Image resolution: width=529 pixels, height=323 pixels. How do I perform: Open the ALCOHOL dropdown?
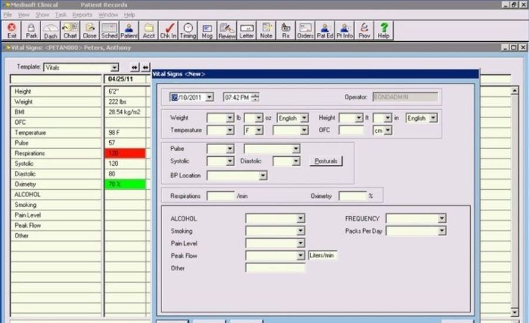point(300,218)
